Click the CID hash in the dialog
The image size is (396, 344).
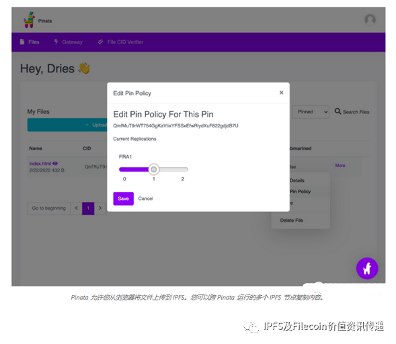(x=175, y=125)
